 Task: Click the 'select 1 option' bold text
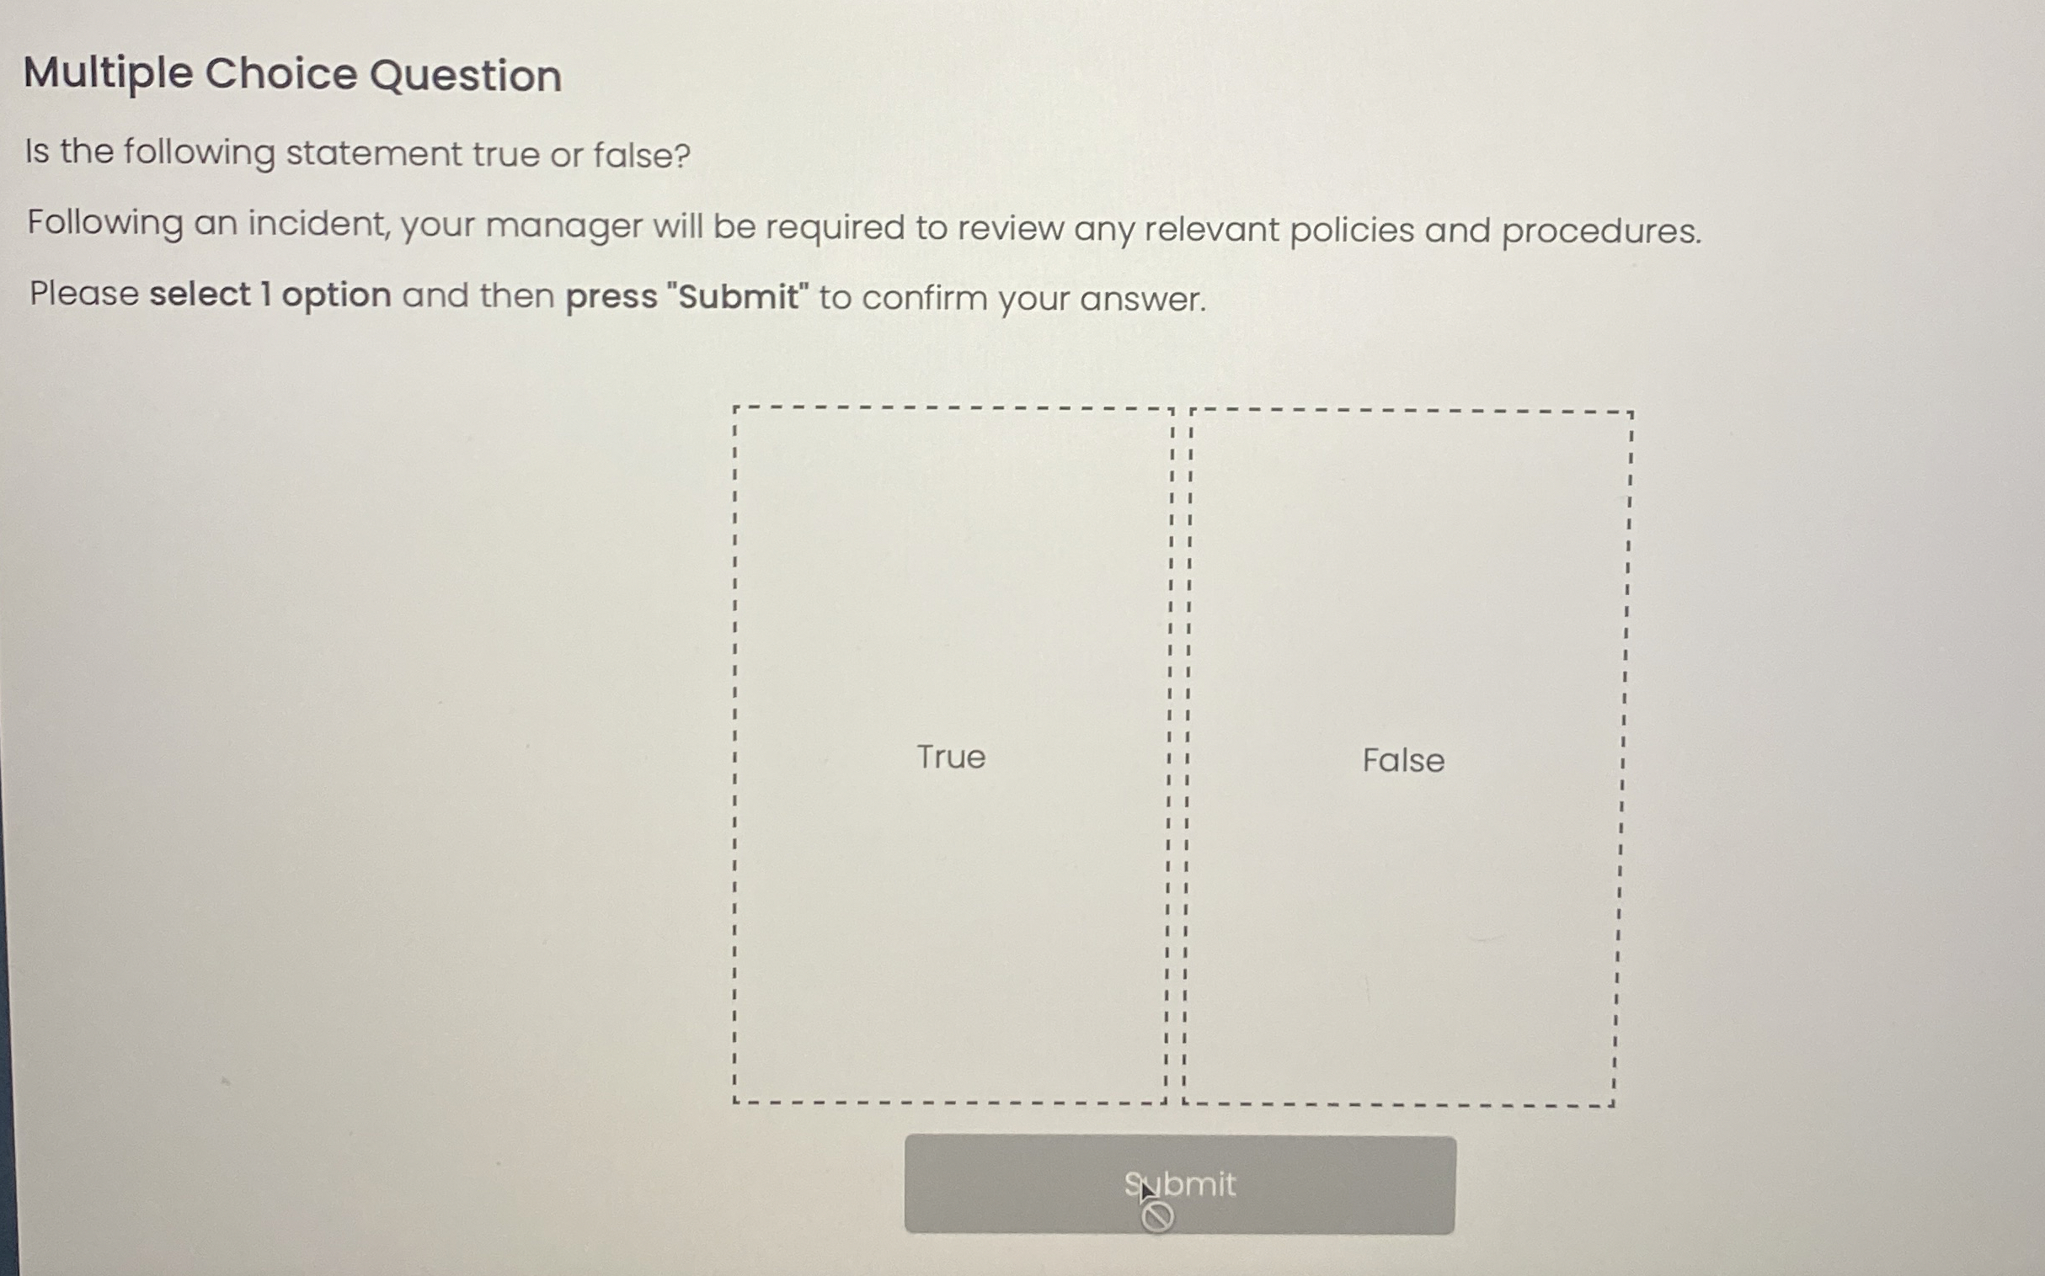(x=270, y=295)
